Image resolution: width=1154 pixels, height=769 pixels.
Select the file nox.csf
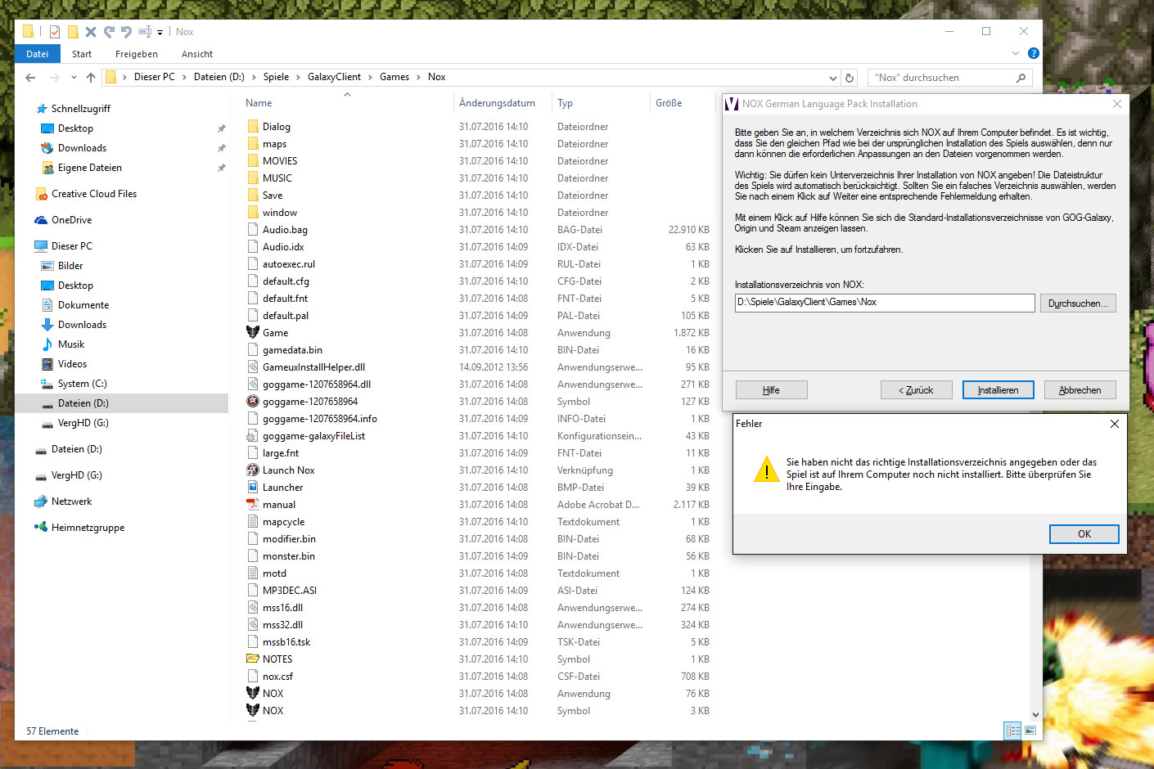277,677
